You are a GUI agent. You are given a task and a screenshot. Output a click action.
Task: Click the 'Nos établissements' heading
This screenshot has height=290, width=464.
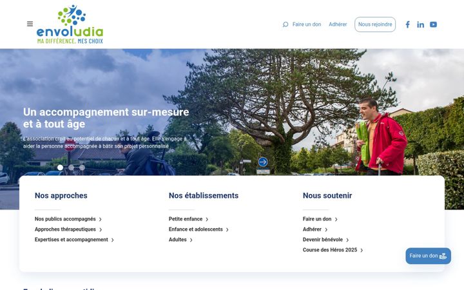(x=204, y=196)
